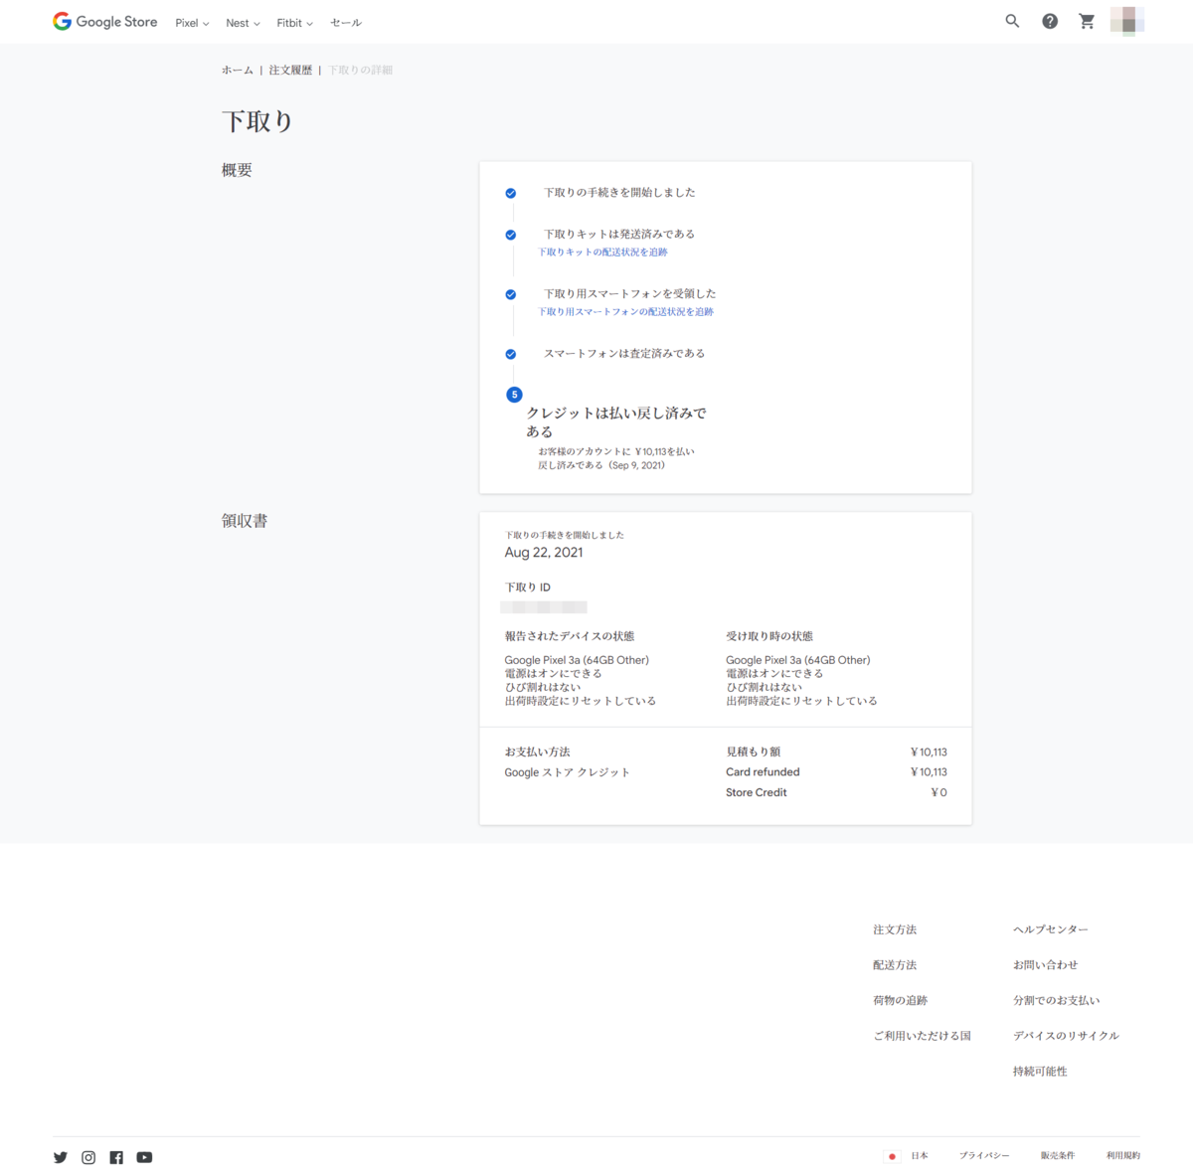Click the Japan flag icon in footer
The image size is (1193, 1176).
(x=892, y=1156)
